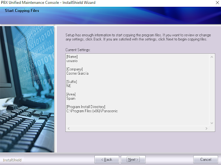This screenshot has width=221, height=165.
Task: Click the 'Start Copying Files' header title
Action: (22, 11)
